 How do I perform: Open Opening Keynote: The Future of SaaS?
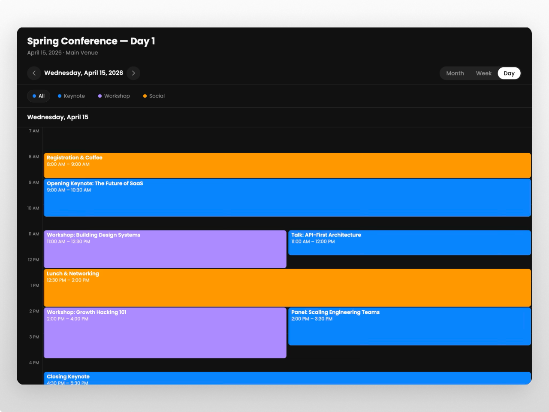[287, 197]
